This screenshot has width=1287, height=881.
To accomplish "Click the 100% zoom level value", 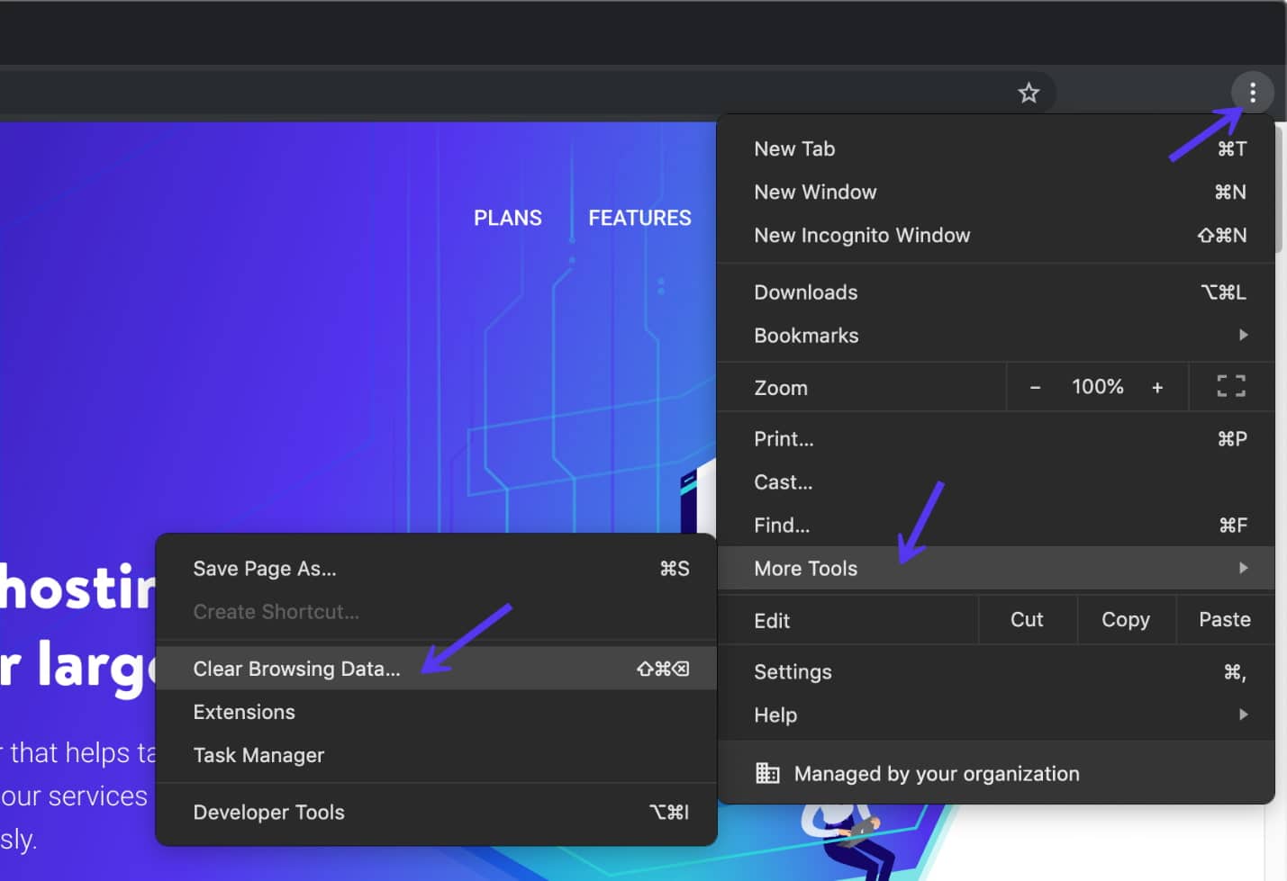I will (x=1097, y=386).
